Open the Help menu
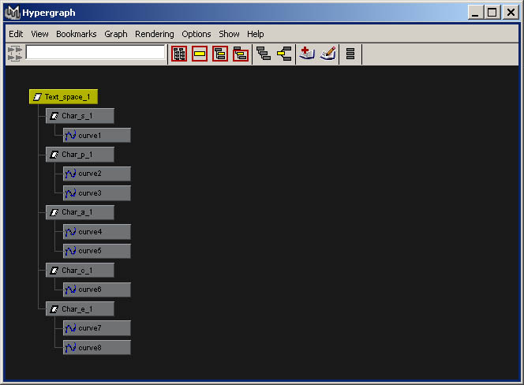The height and width of the screenshot is (385, 524). pos(256,34)
